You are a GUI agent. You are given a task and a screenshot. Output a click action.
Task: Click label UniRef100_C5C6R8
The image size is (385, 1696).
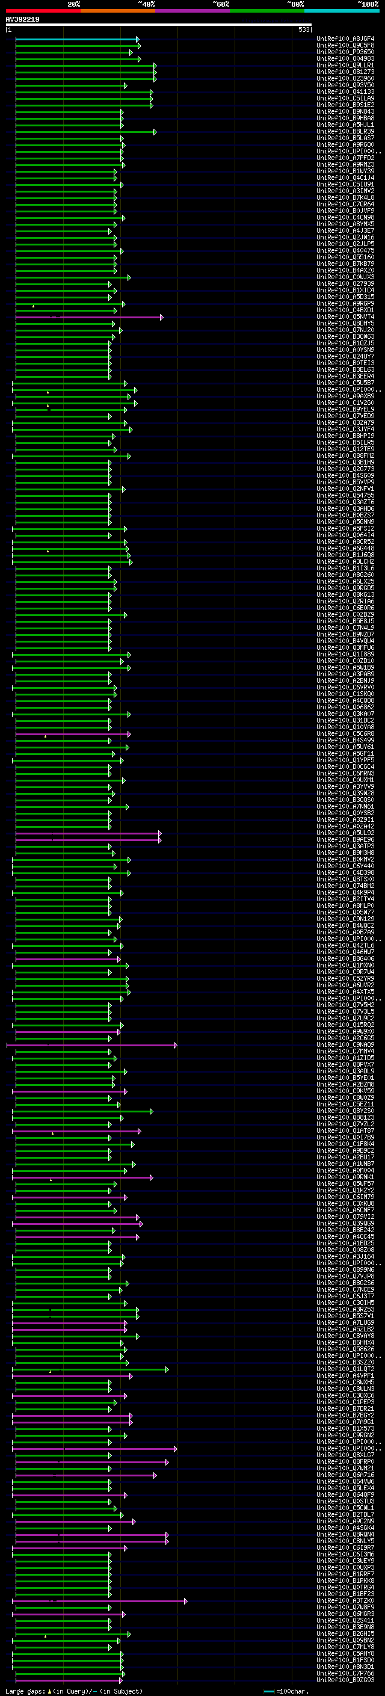pos(345,734)
